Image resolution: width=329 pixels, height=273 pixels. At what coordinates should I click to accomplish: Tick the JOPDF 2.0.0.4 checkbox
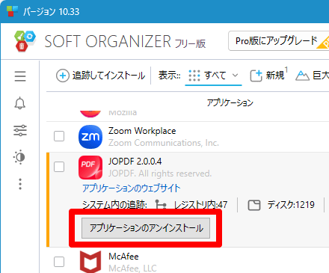click(x=59, y=167)
